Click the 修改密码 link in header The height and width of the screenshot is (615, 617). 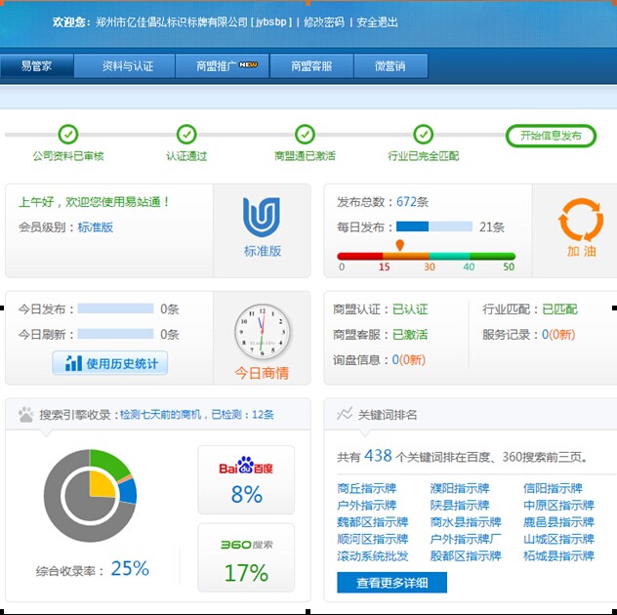(x=323, y=21)
